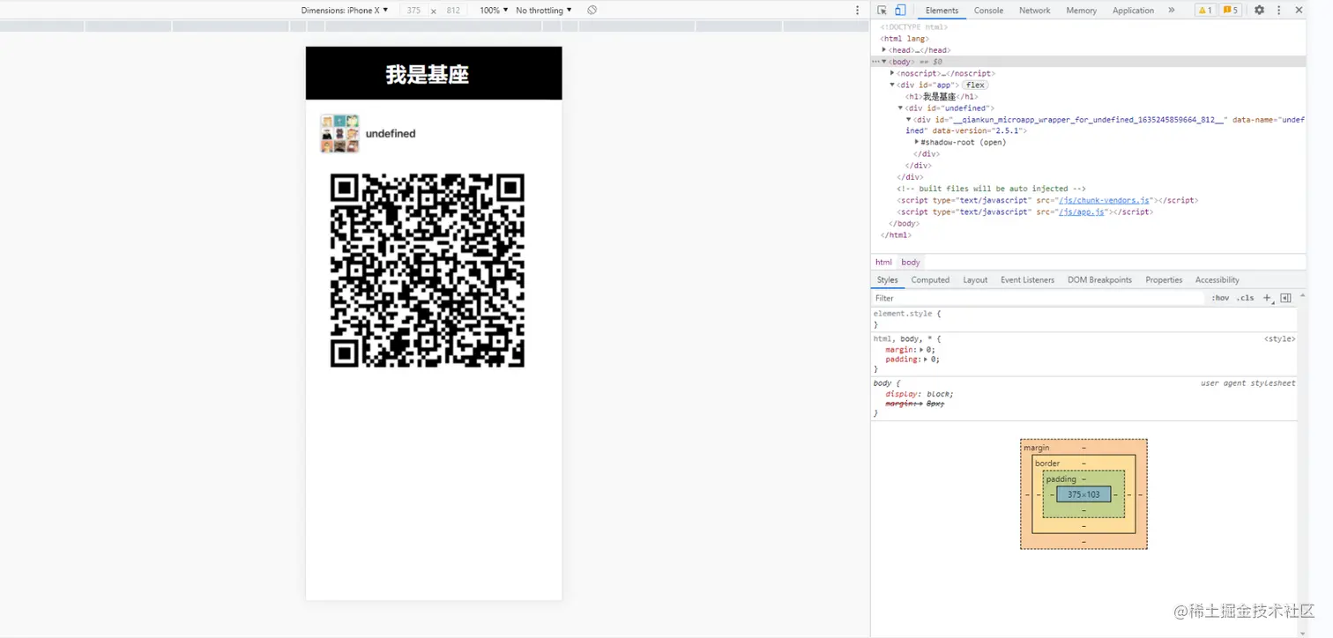Screen dimensions: 1333x638
Task: Open DevTools settings gear
Action: coord(1259,11)
